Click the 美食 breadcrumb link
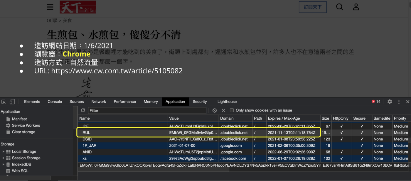The width and height of the screenshot is (411, 181). click(68, 21)
